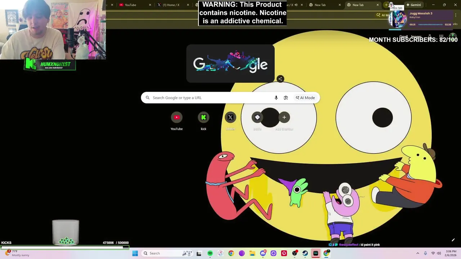Open Spotify from the taskbar
This screenshot has height=259, width=461.
pos(210,253)
